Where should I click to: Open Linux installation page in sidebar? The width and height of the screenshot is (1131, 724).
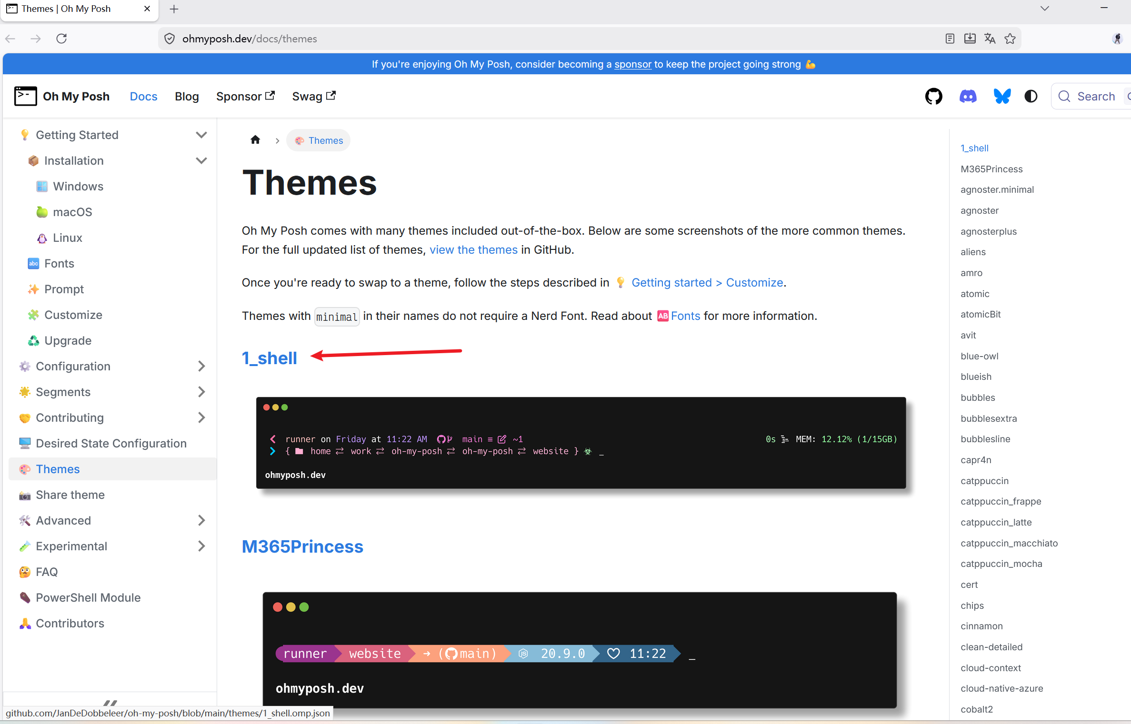(68, 238)
